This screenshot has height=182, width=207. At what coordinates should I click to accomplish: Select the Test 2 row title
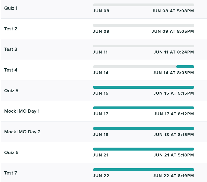click(11, 29)
